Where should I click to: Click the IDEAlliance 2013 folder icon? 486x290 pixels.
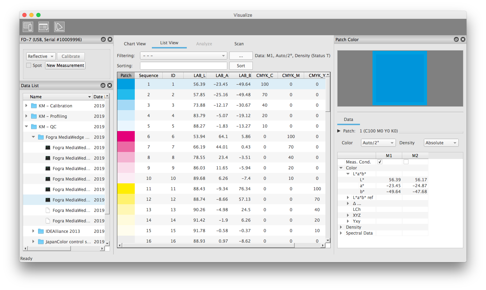(x=41, y=231)
